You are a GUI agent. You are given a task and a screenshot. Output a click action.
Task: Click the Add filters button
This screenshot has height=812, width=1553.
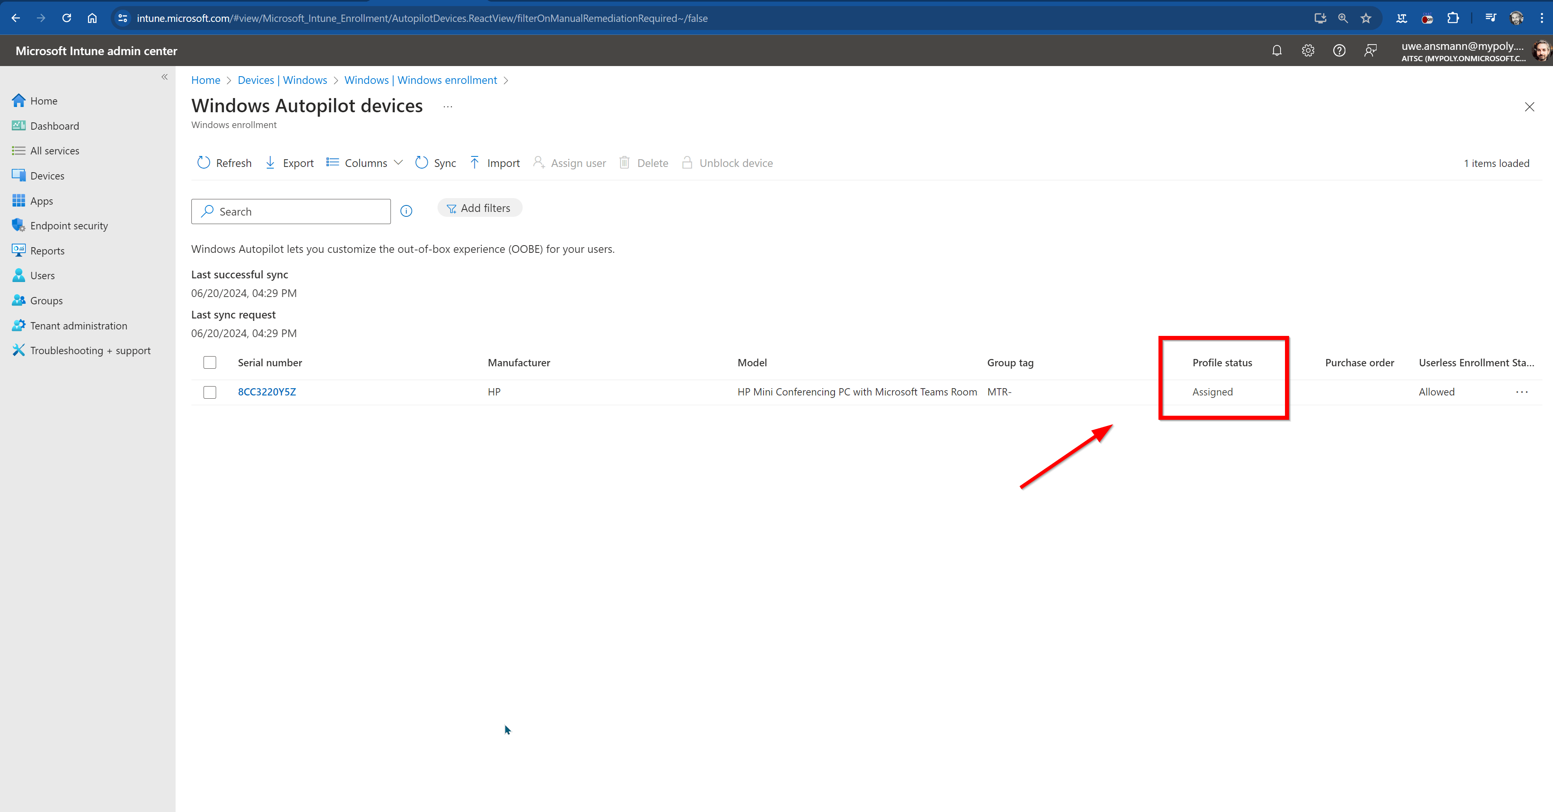(479, 208)
